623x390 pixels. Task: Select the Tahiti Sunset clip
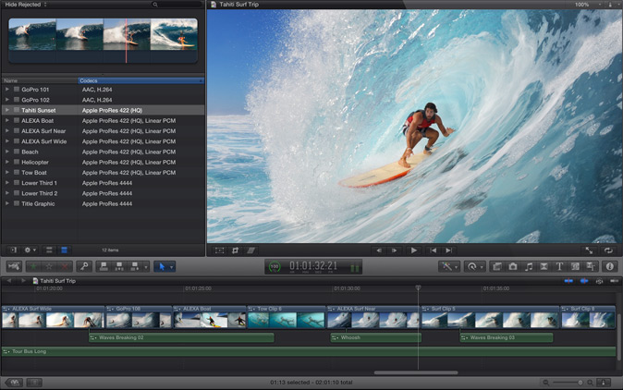(x=42, y=110)
